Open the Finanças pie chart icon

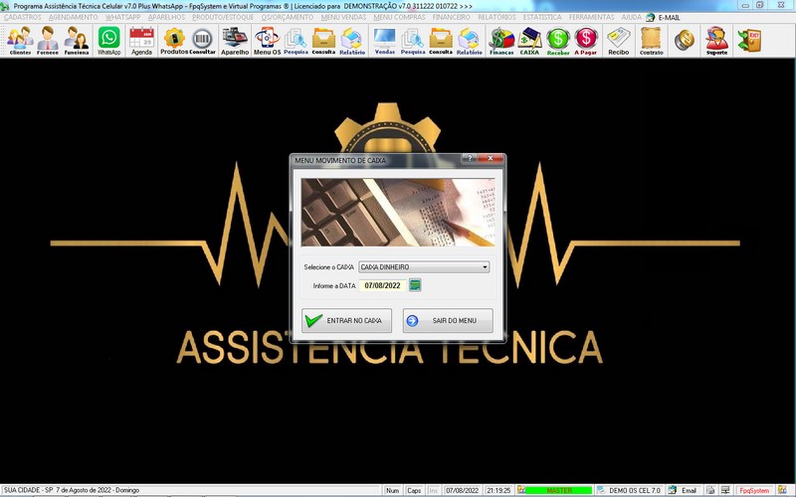(x=501, y=41)
